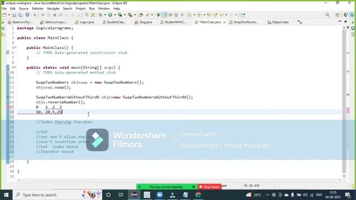Click the Stop Share button

click(x=209, y=187)
